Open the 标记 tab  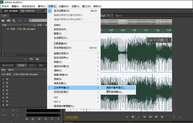(32, 65)
